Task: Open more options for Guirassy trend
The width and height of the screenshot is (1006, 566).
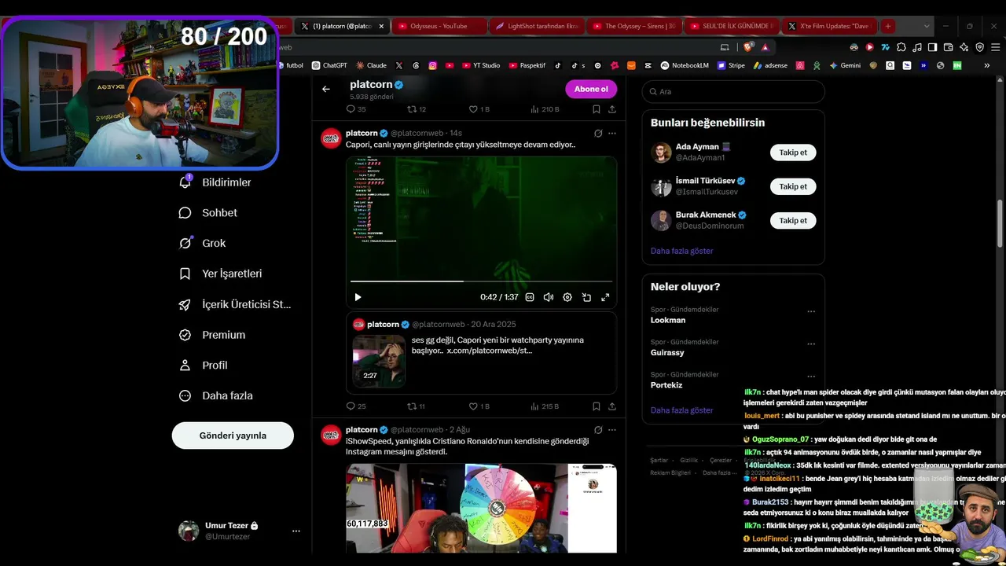Action: tap(811, 344)
